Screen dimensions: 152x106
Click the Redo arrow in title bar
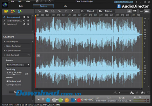pyautogui.click(x=45, y=1)
